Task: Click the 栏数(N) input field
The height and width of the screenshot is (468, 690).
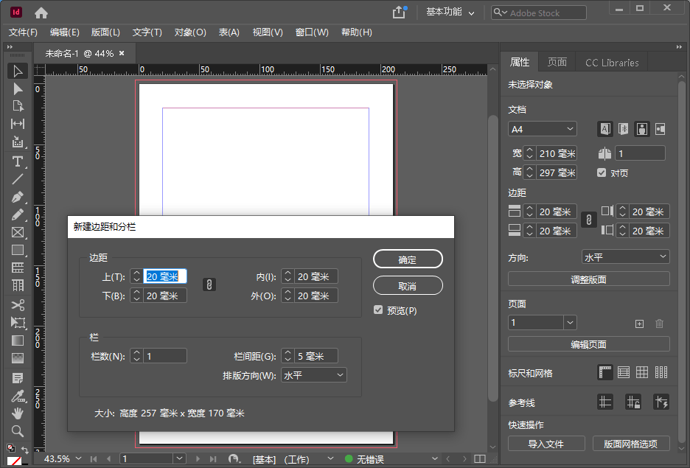Action: tap(165, 356)
